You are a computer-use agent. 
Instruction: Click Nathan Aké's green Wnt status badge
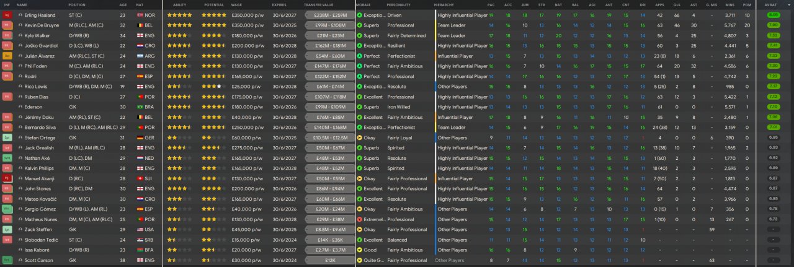7,158
